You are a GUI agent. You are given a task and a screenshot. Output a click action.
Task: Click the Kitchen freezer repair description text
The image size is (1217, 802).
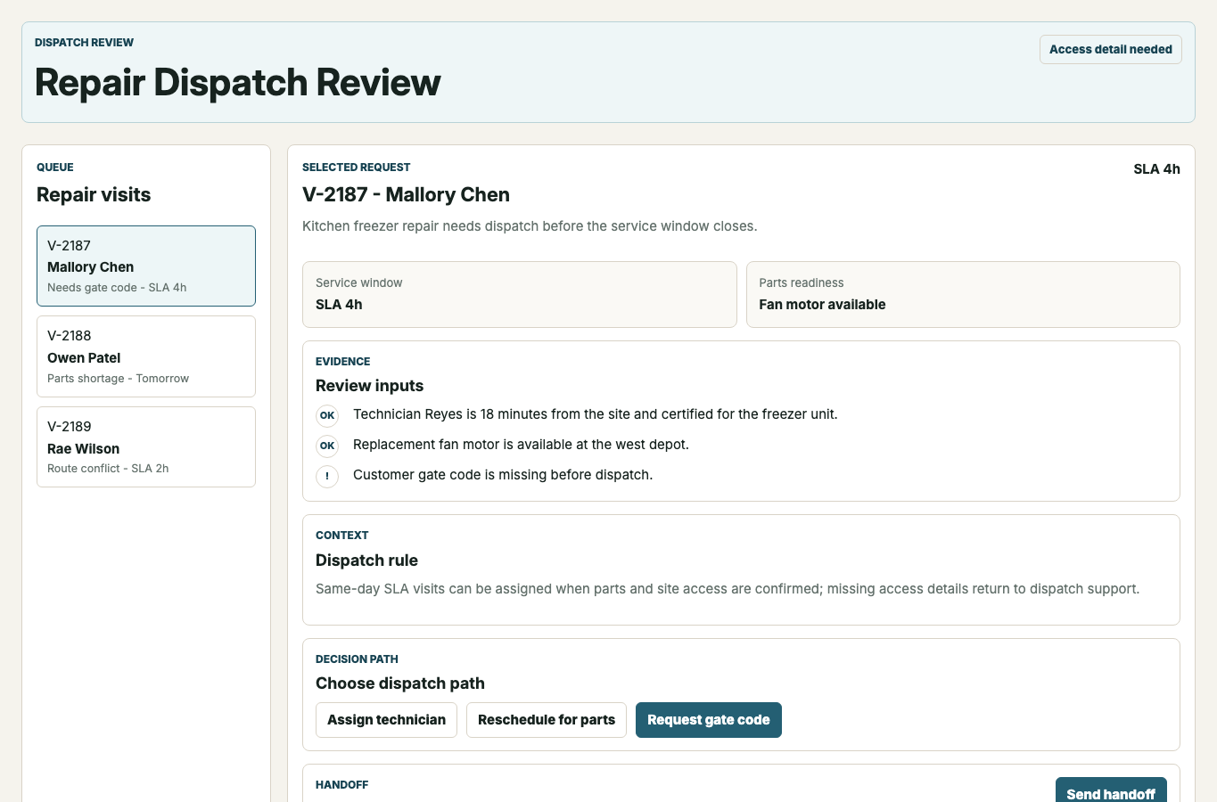[530, 226]
